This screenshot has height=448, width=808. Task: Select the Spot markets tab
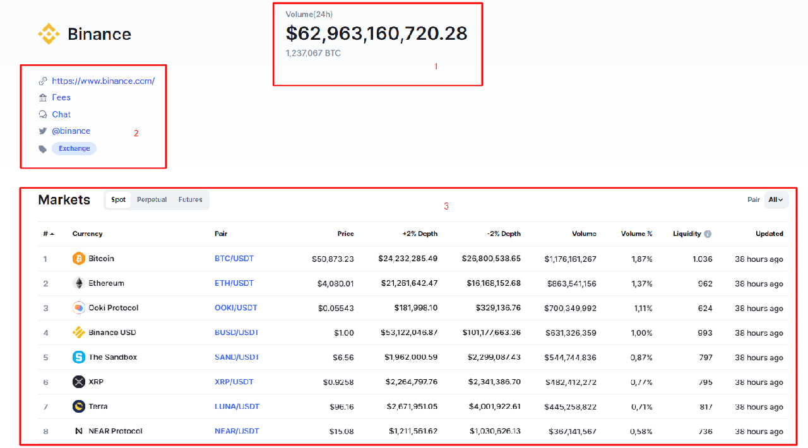(x=117, y=199)
